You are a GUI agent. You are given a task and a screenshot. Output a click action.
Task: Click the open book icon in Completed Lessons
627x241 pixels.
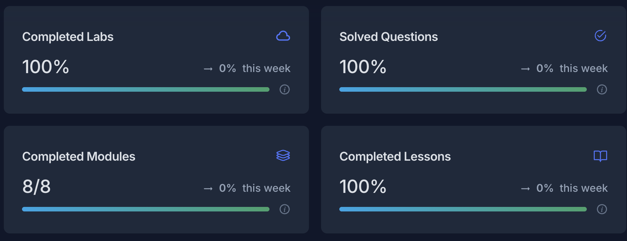tap(600, 156)
